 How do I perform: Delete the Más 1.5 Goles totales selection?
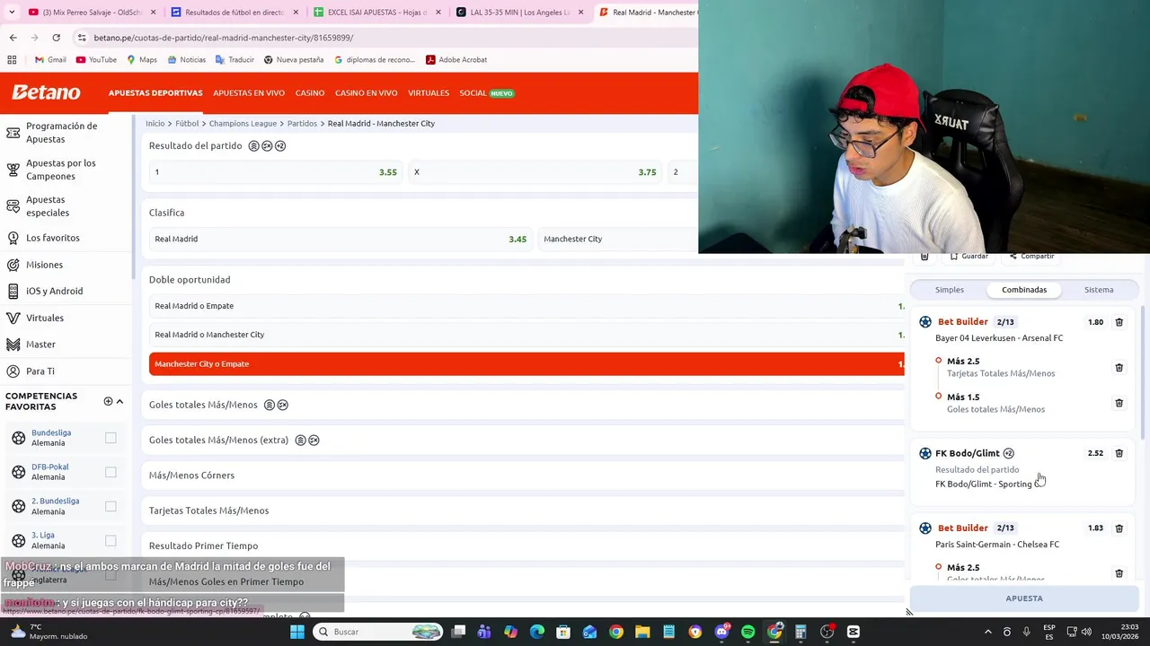coord(1119,403)
